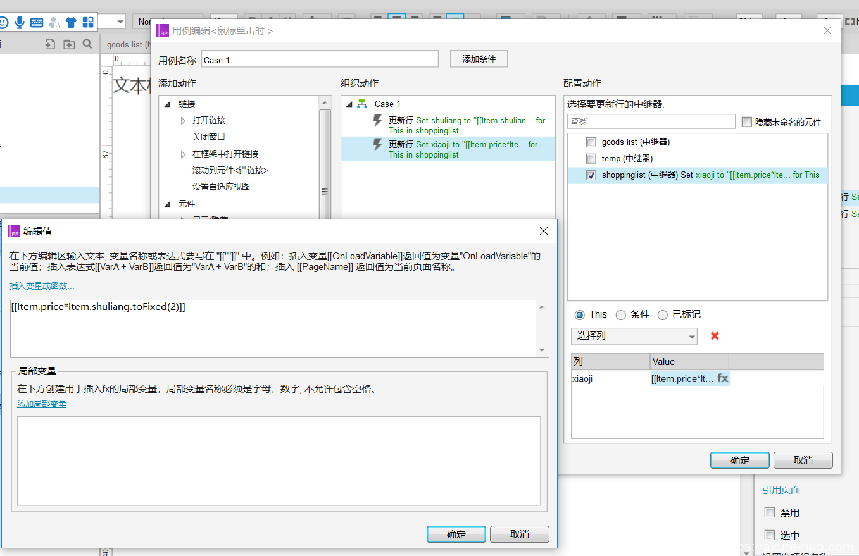The image size is (859, 556).
Task: Click the 添加条件 button
Action: [x=479, y=59]
